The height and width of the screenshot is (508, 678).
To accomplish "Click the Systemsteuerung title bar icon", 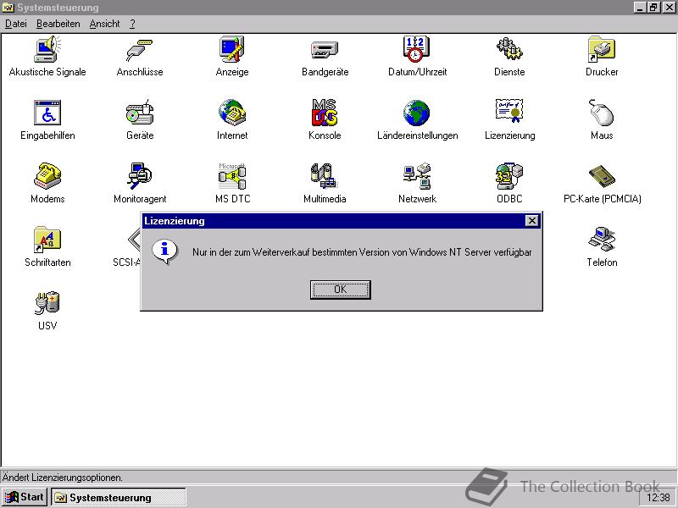I will tap(8, 8).
